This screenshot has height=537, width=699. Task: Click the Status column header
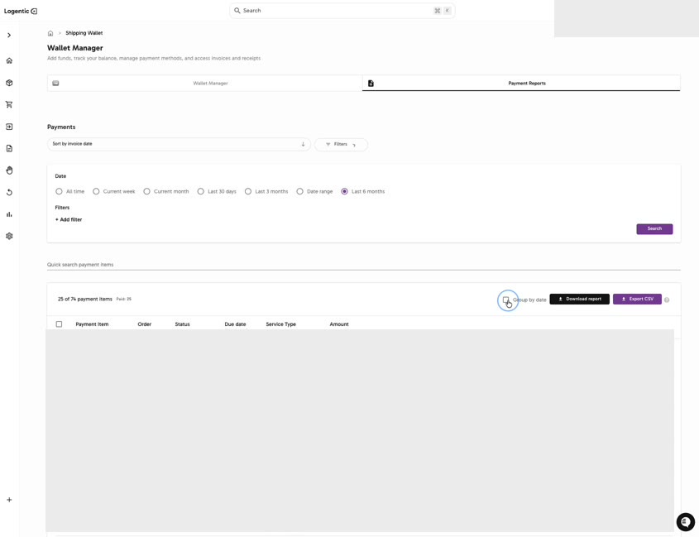tap(182, 324)
